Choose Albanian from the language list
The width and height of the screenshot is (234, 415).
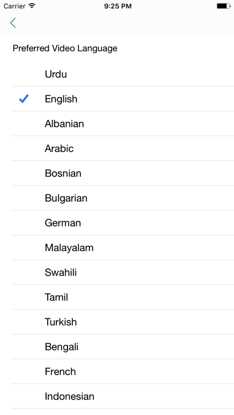point(123,123)
